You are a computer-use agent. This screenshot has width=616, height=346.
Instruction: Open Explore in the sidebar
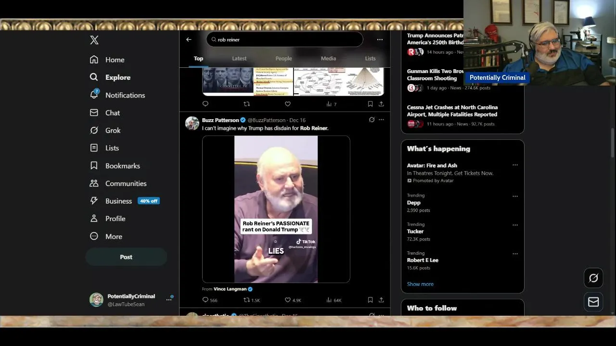(110, 77)
